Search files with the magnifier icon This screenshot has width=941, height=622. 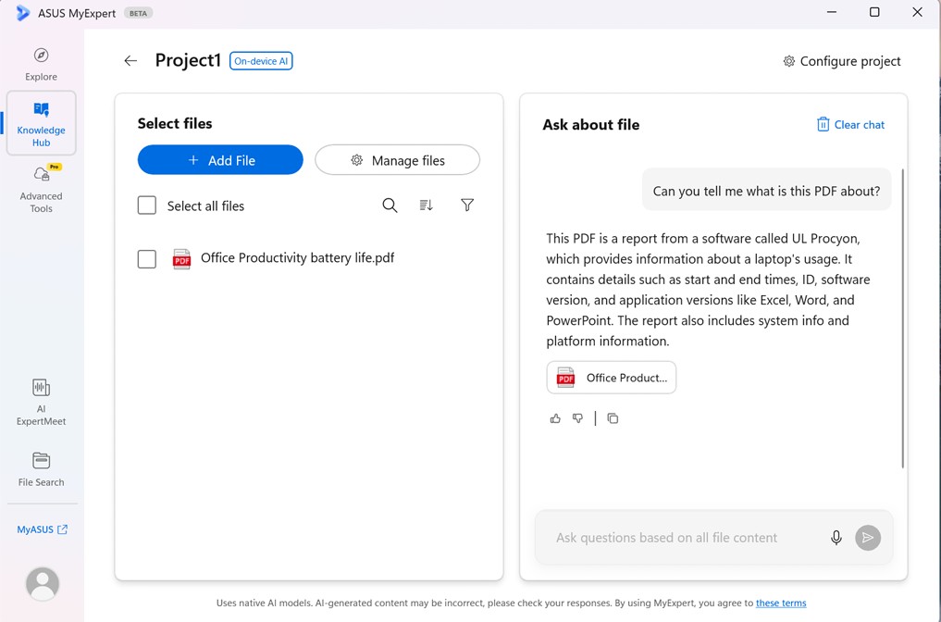pyautogui.click(x=390, y=205)
